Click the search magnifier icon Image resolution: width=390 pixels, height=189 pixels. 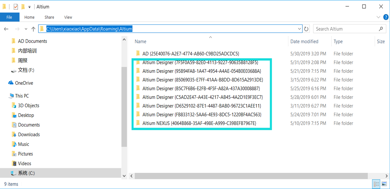point(381,29)
